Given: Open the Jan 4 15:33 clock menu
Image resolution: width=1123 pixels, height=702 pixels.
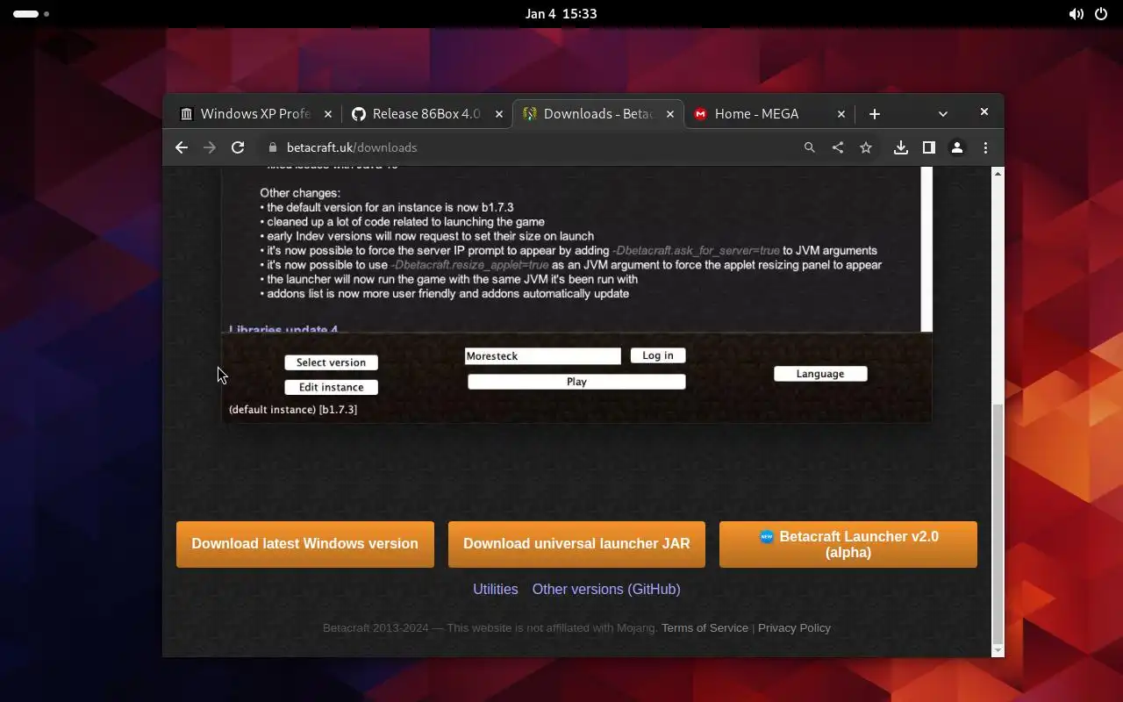Looking at the screenshot, I should click(561, 14).
